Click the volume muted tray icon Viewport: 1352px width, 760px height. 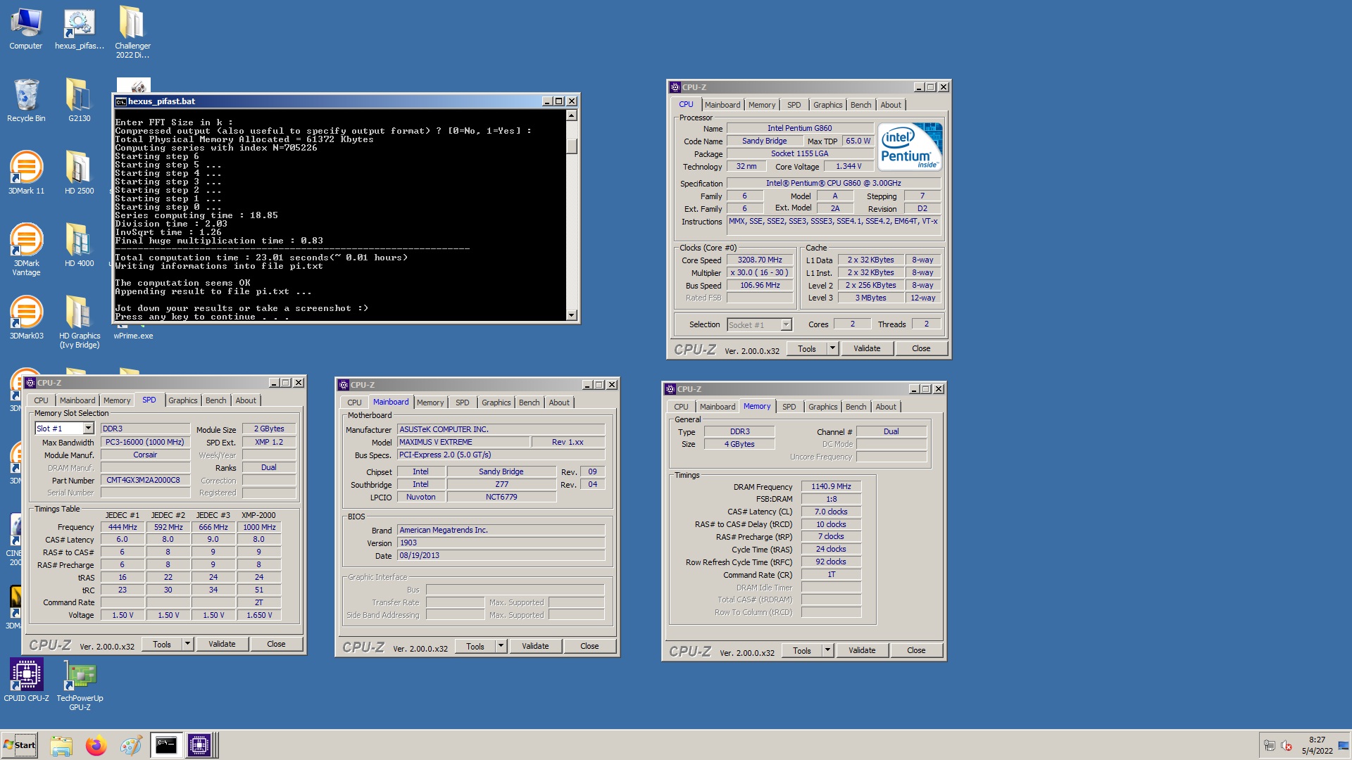point(1287,746)
